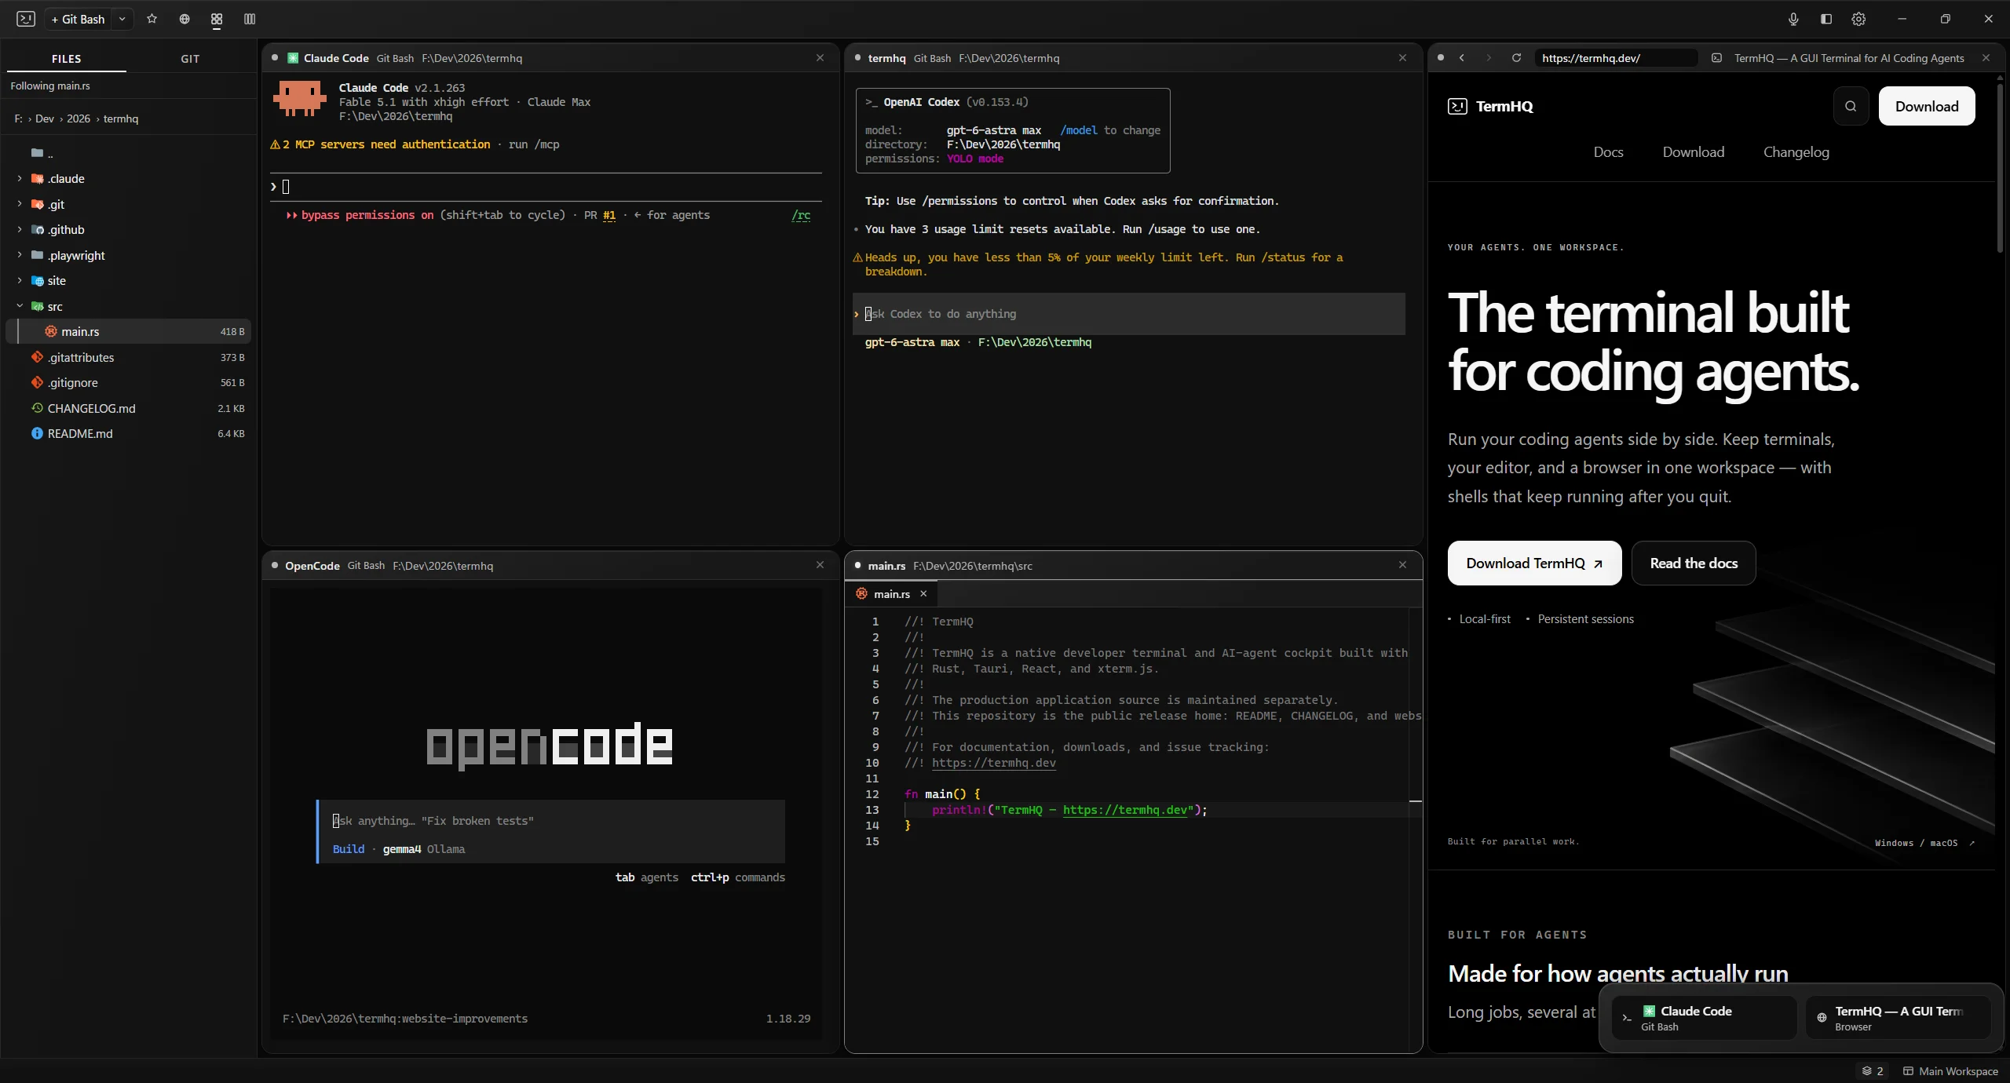Close the main.rs editor pane
This screenshot has height=1083, width=2010.
(x=1402, y=565)
